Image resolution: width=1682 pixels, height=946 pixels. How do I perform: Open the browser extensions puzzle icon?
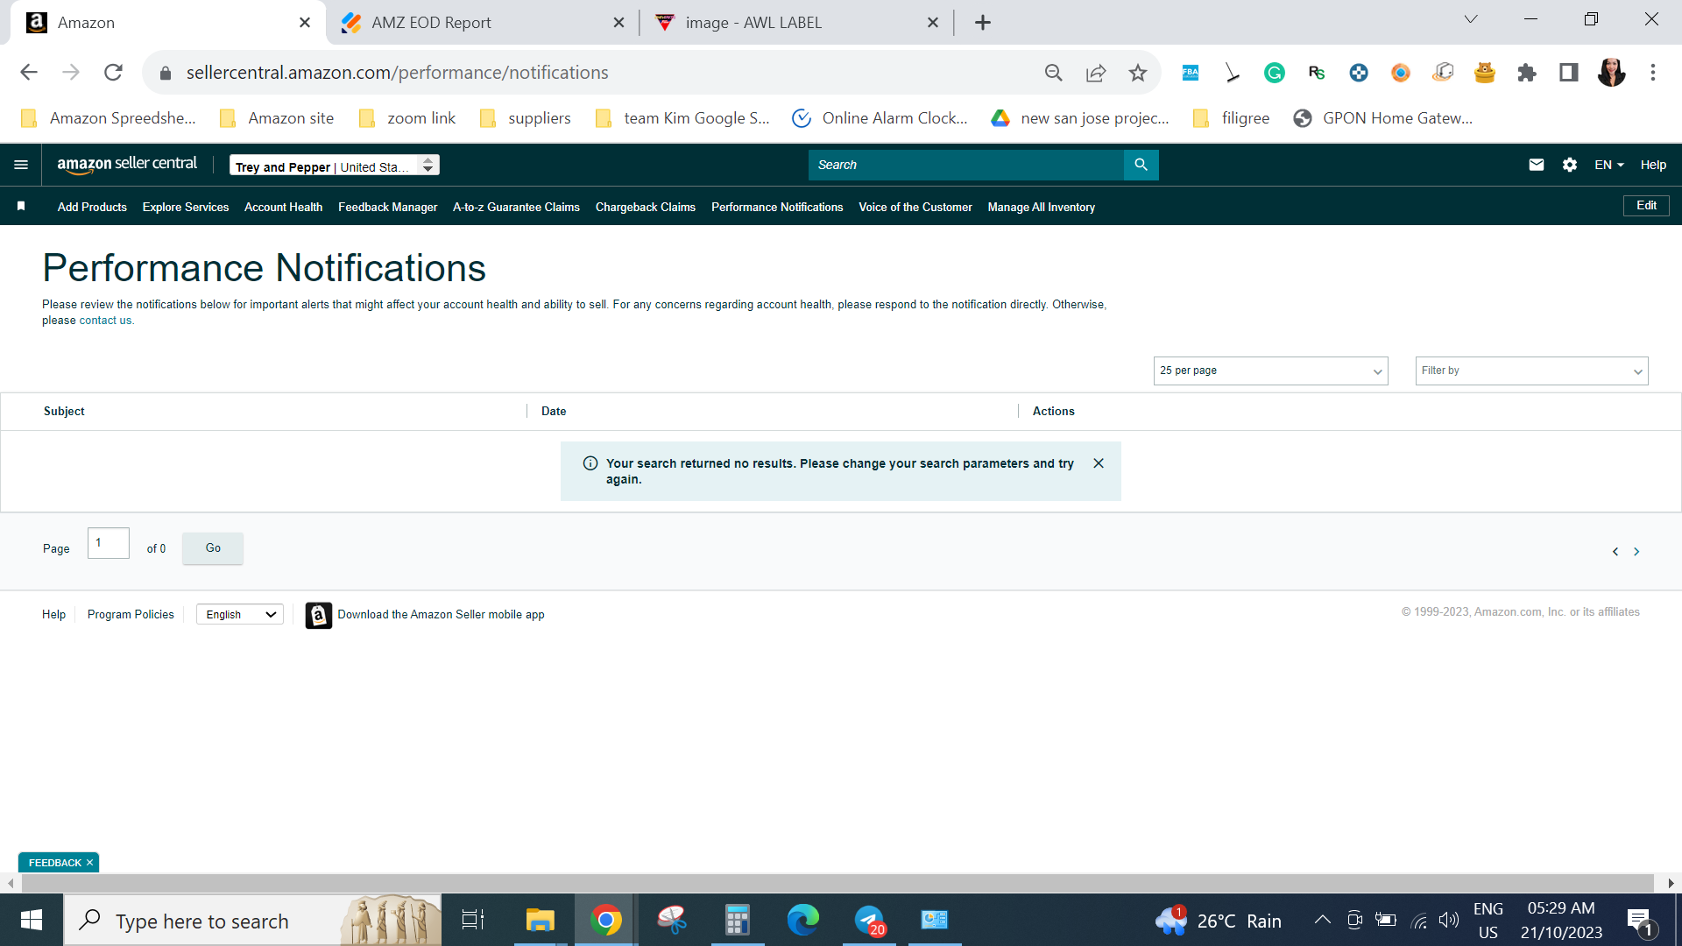tap(1527, 73)
